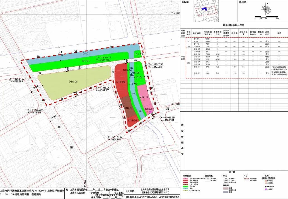Click the D1-13 parcel label on map
288x199 pixels.
(x=139, y=54)
